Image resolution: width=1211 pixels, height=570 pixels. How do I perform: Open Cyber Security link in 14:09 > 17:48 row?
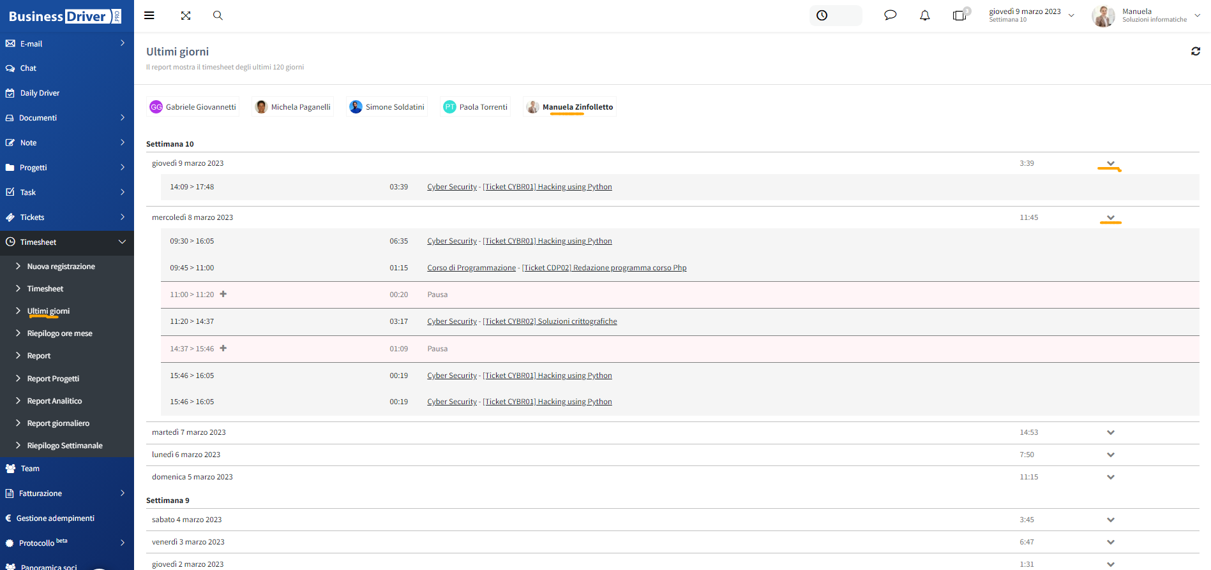point(452,187)
